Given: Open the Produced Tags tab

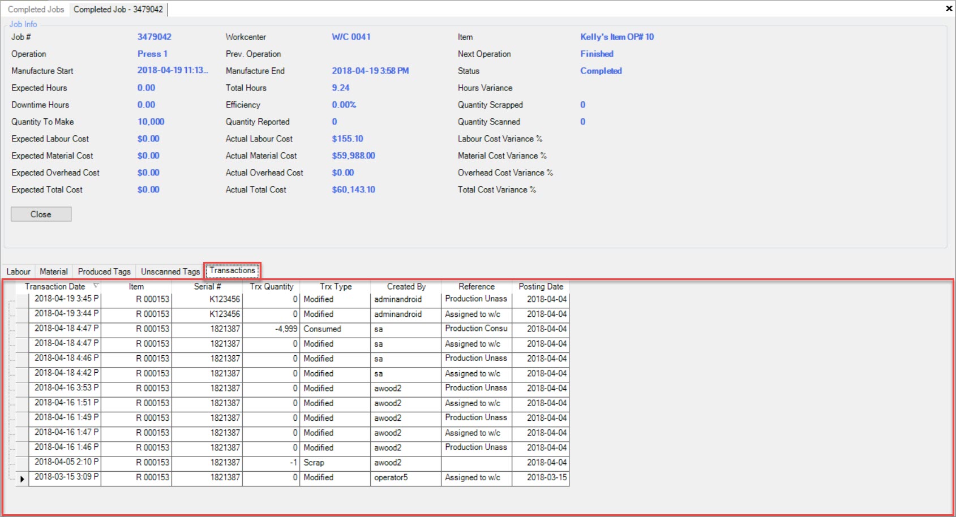Looking at the screenshot, I should [104, 272].
